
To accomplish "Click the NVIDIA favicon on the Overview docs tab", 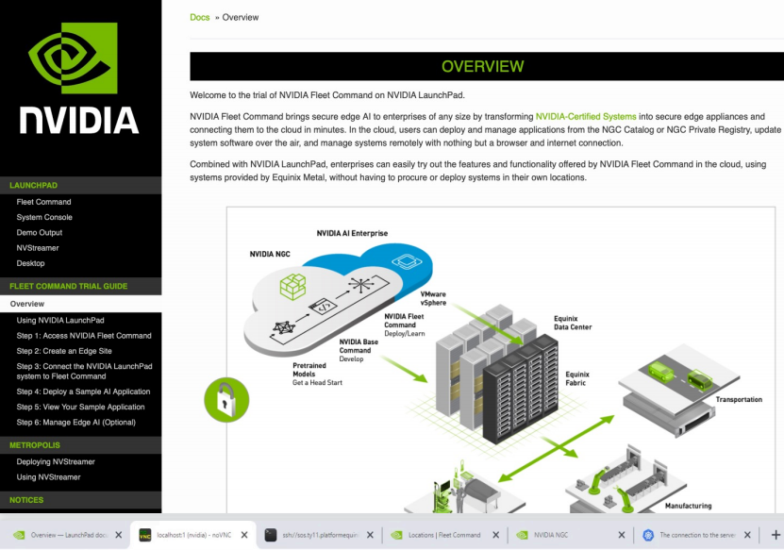I will point(17,534).
